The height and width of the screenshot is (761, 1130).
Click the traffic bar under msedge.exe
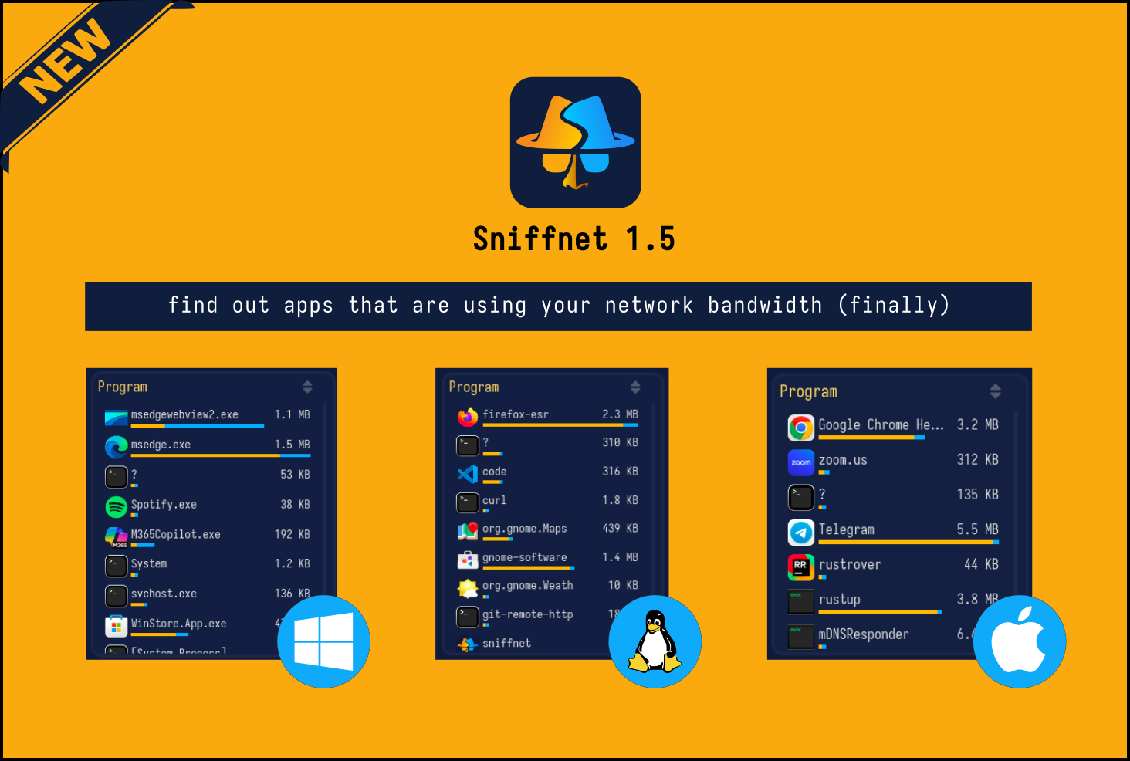(x=221, y=455)
